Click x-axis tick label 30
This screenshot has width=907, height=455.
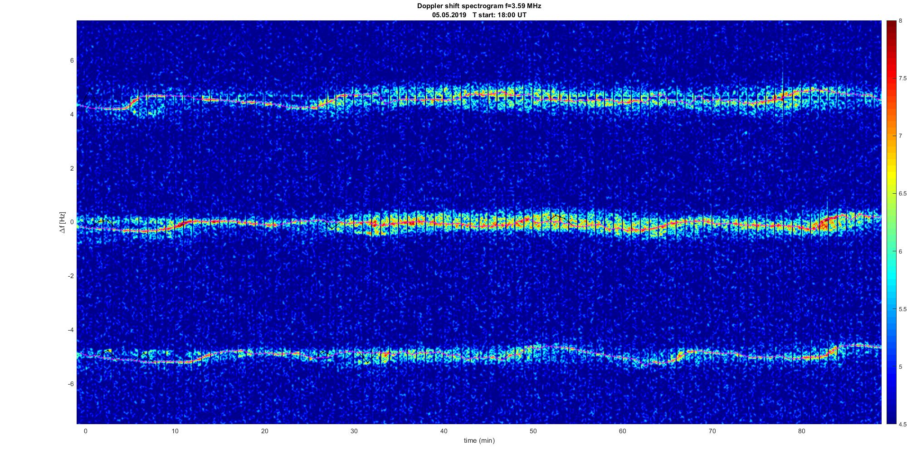click(354, 431)
